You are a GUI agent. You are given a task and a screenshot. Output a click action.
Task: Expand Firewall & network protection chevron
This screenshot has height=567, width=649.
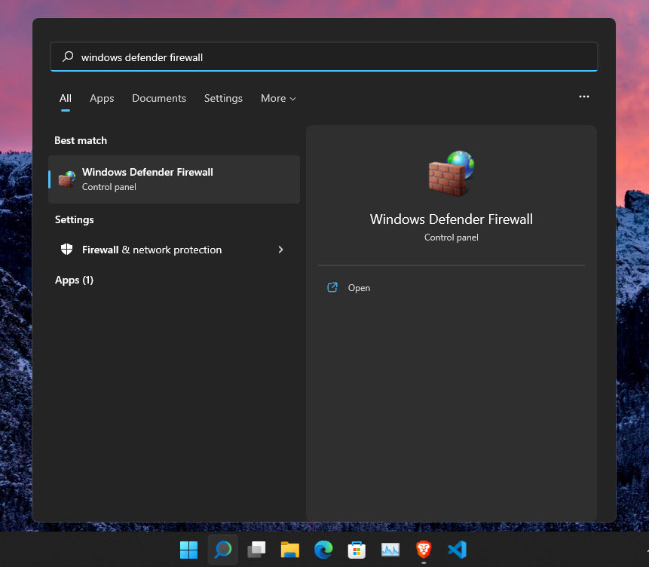(280, 250)
